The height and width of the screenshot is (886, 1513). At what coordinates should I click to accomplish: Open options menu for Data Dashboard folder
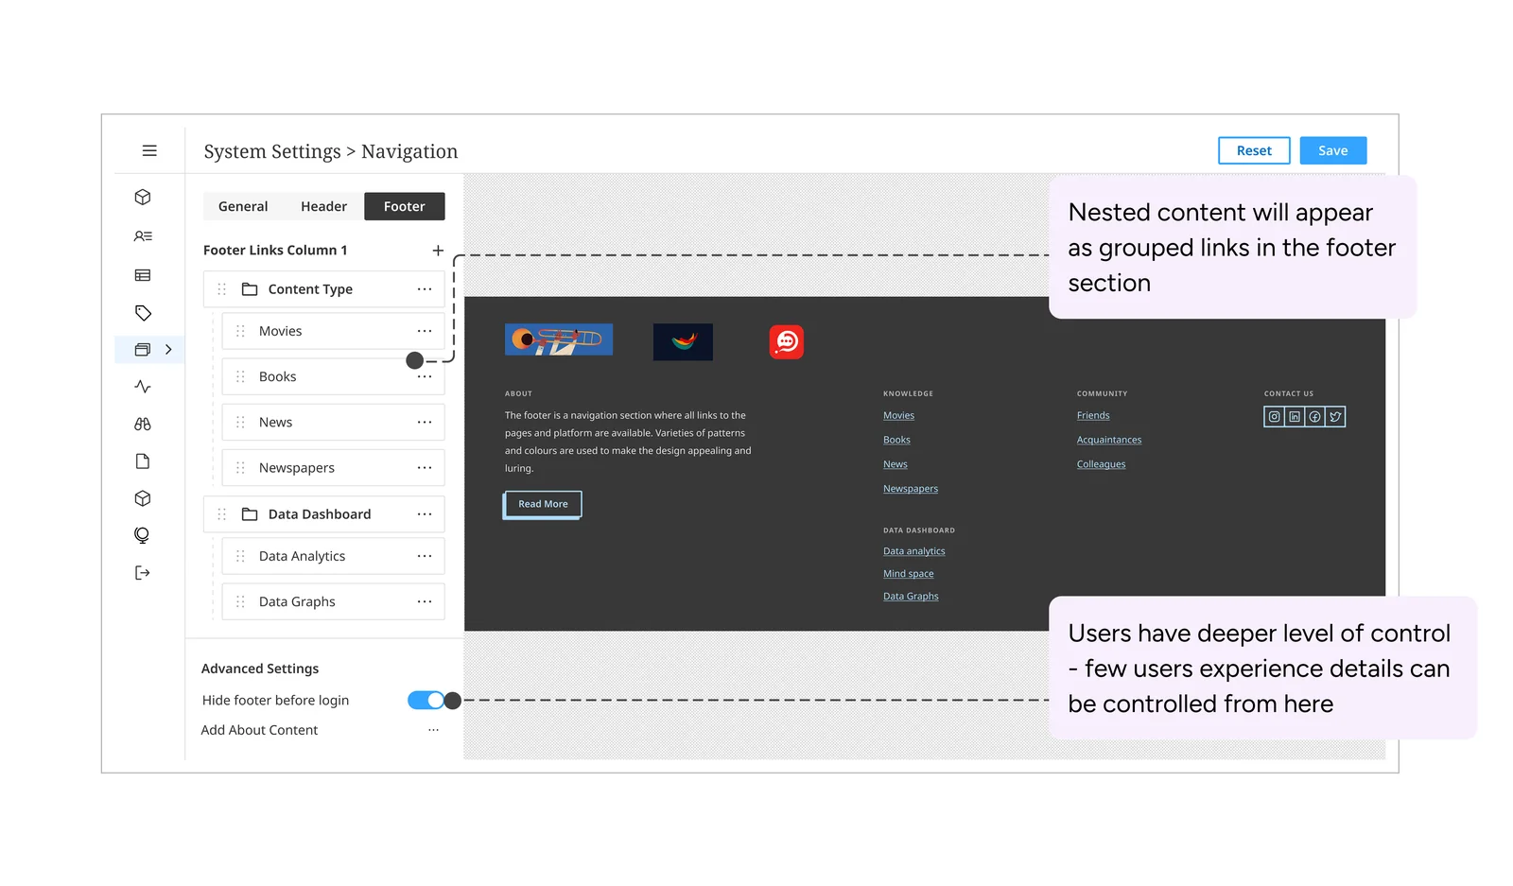pos(425,514)
